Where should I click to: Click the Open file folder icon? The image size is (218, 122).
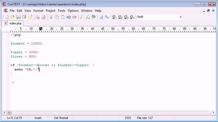[x=13, y=17]
